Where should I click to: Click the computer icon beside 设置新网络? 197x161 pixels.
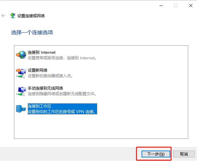(x=21, y=73)
